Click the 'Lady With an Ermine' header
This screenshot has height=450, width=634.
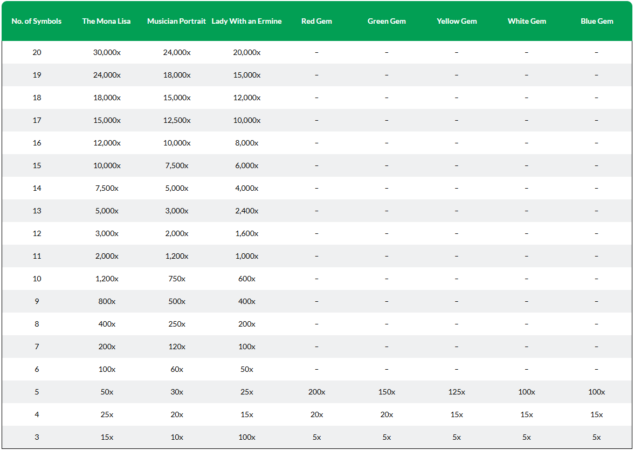[x=247, y=22]
